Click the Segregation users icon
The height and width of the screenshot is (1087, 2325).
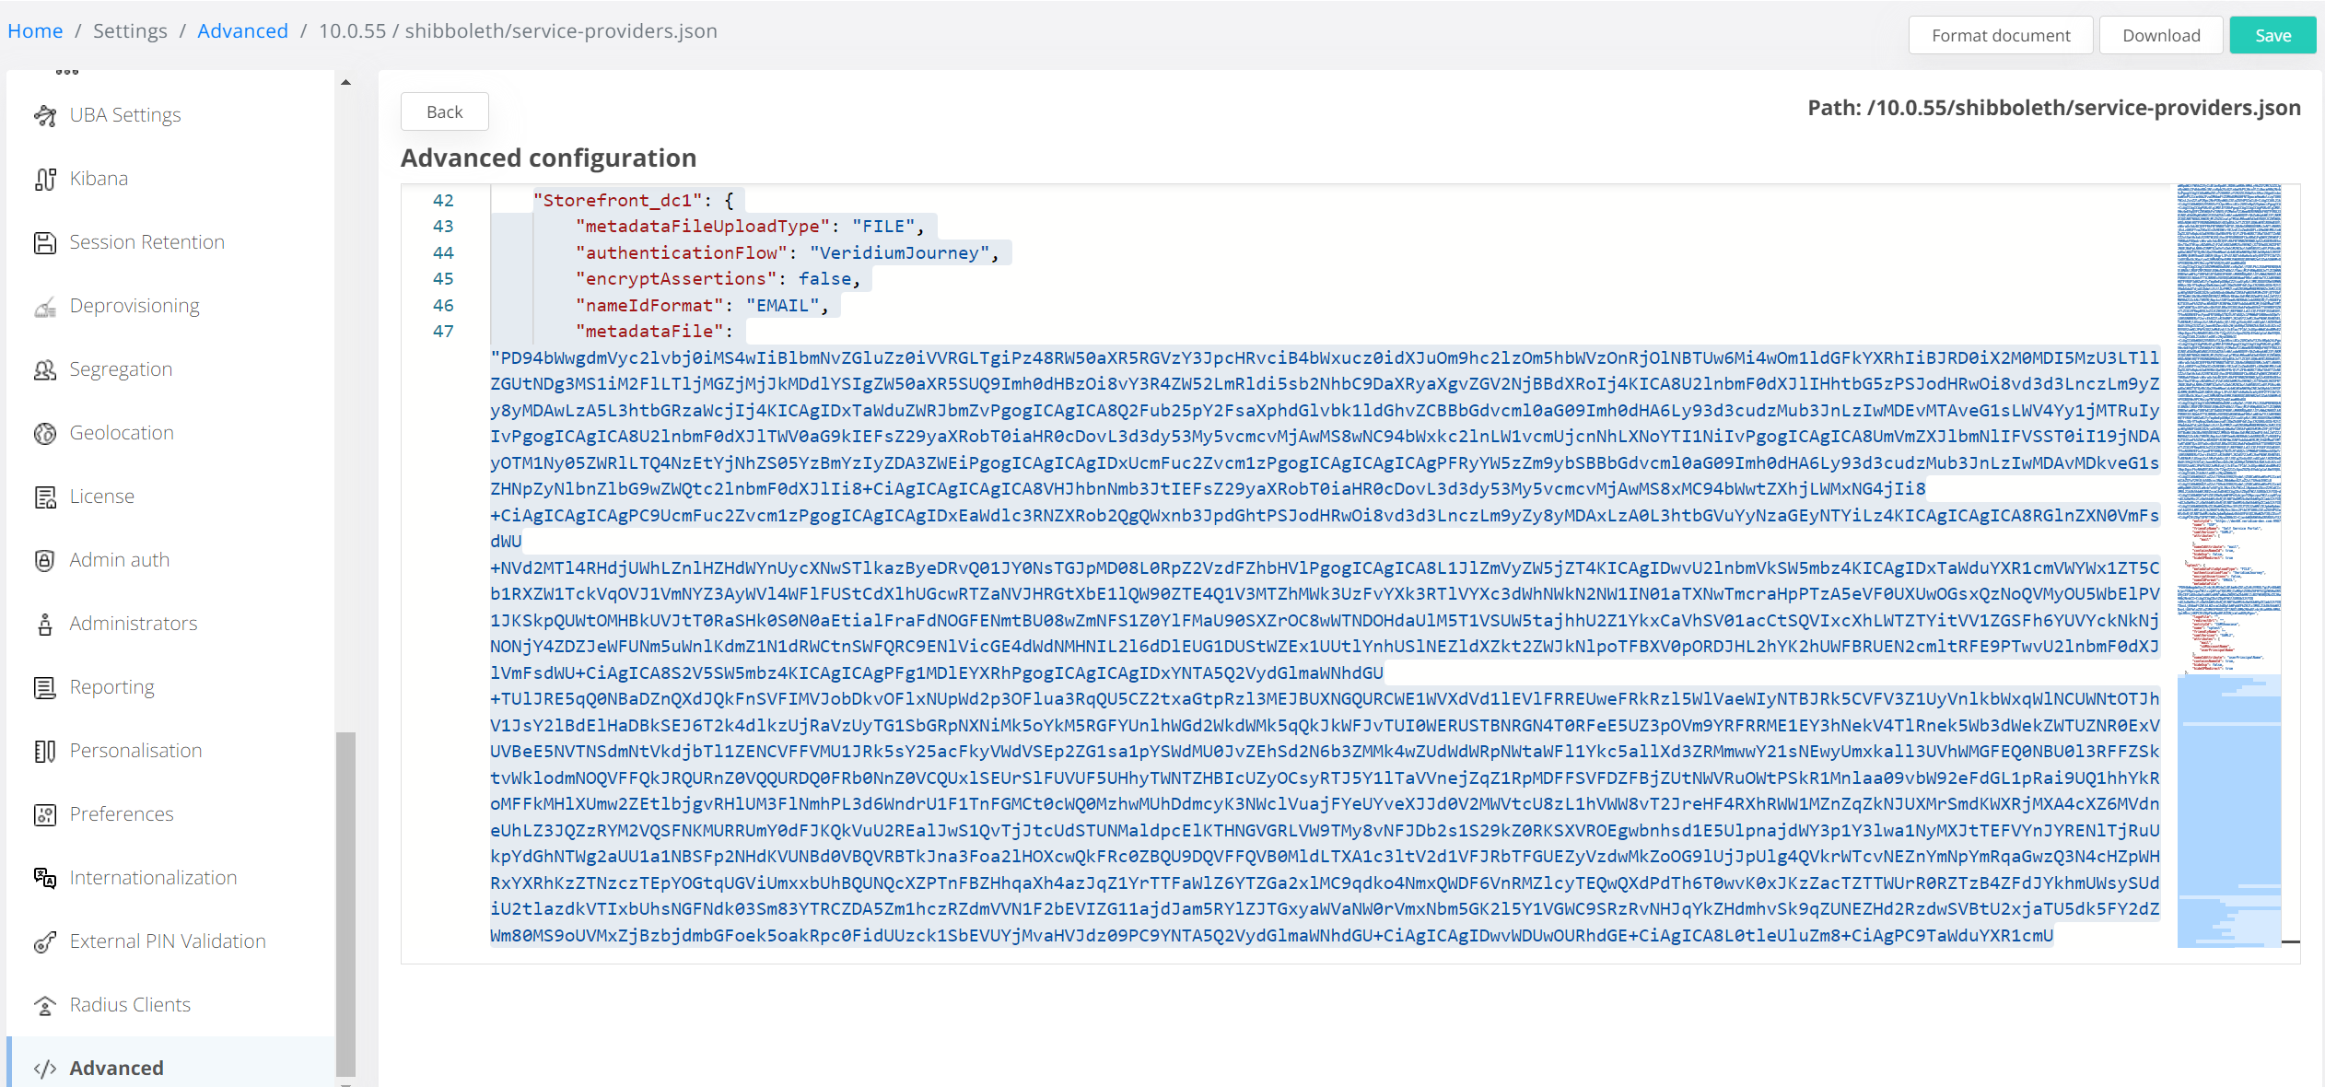point(45,369)
